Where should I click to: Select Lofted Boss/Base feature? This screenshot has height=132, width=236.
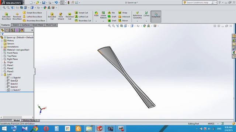coord(32,16)
